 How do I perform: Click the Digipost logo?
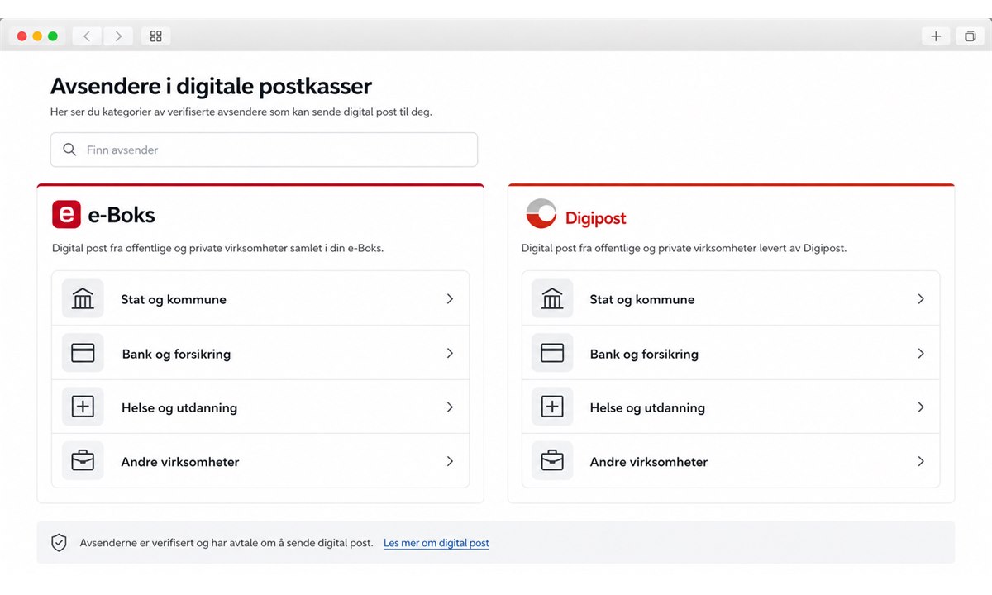(575, 214)
